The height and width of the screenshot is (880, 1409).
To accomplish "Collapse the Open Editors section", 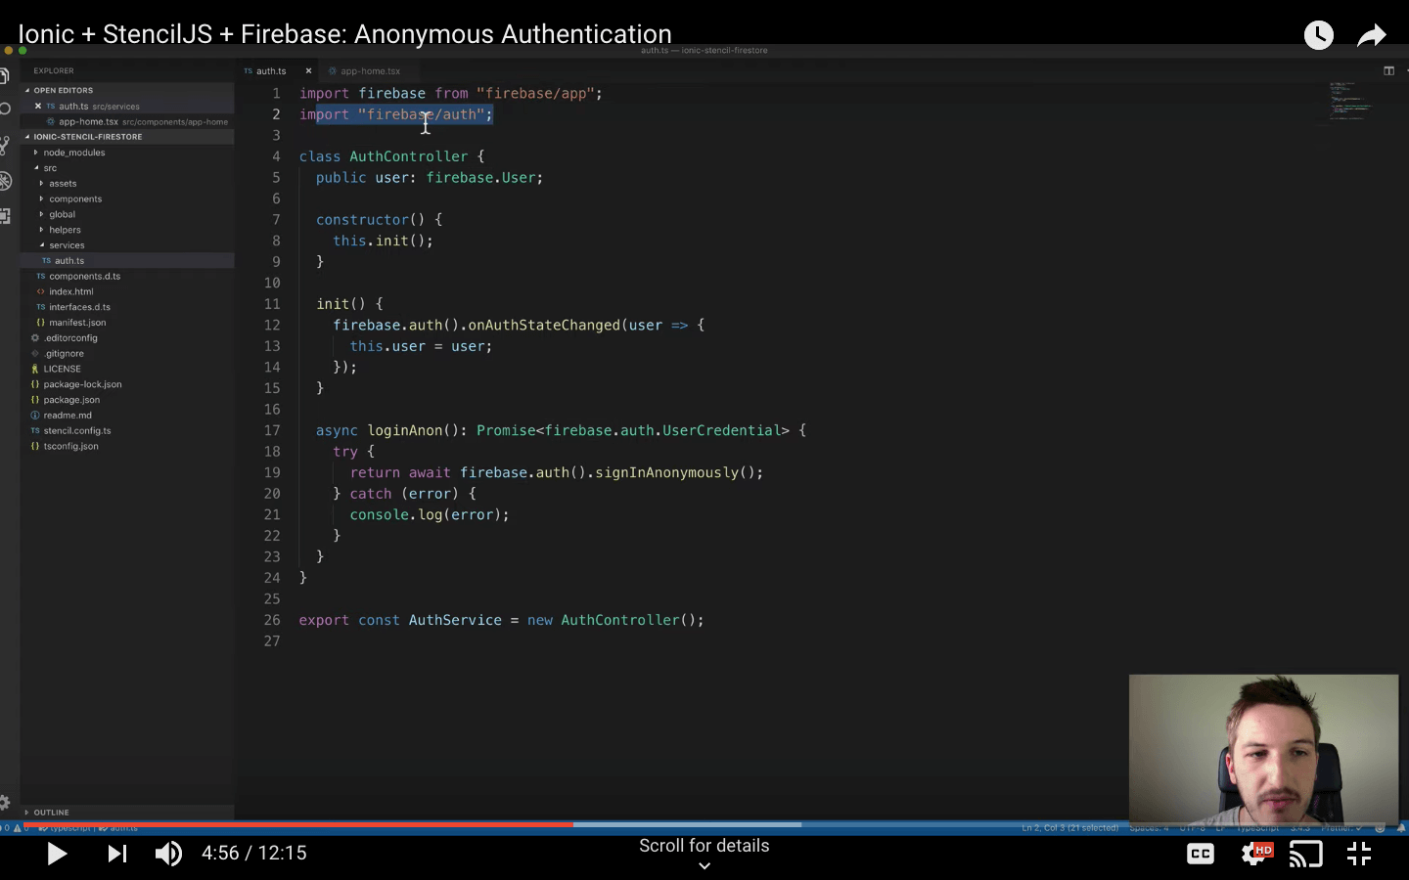I will (63, 90).
